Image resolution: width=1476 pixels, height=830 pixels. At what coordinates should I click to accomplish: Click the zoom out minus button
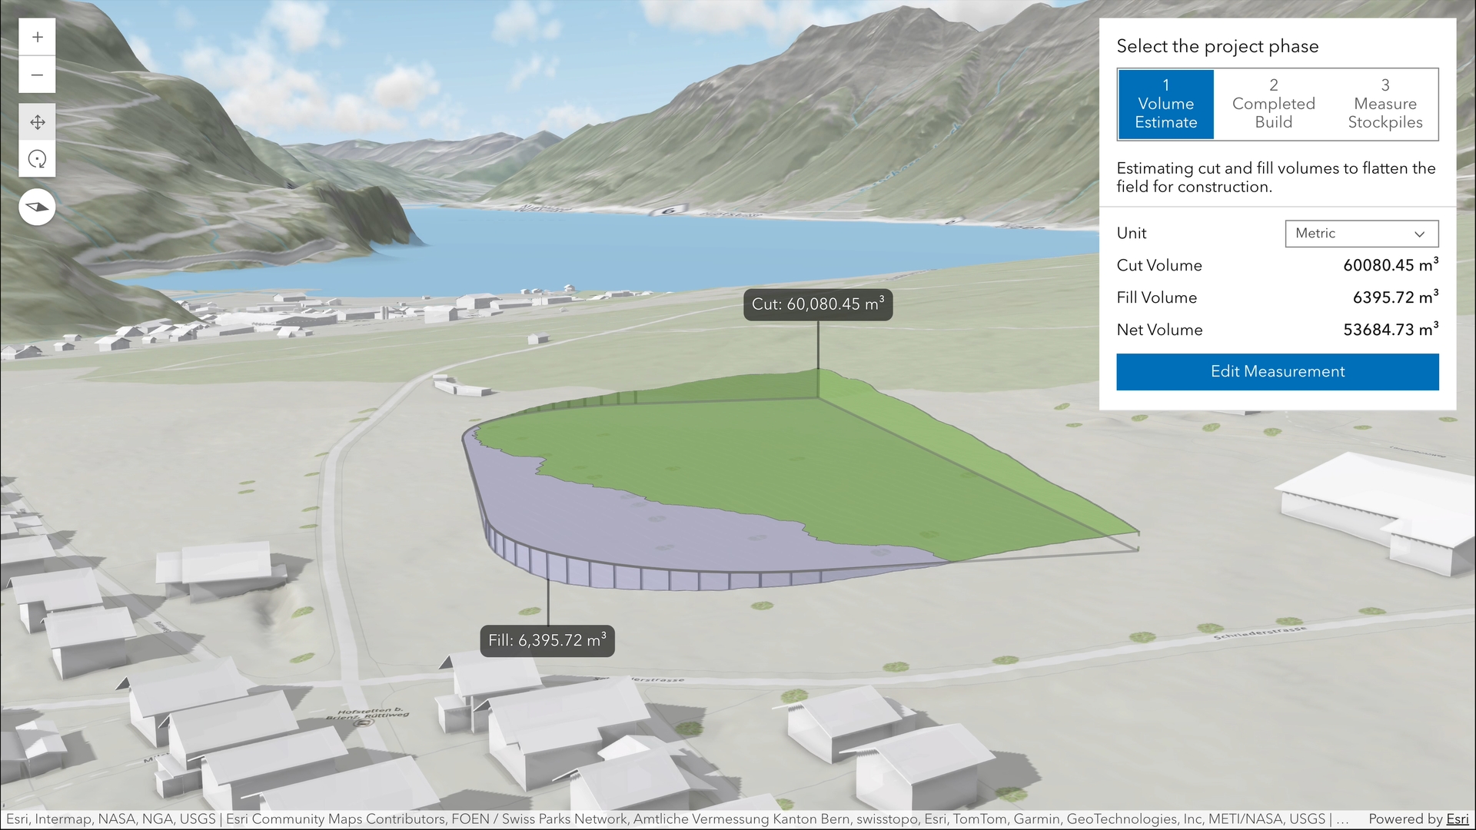(37, 75)
